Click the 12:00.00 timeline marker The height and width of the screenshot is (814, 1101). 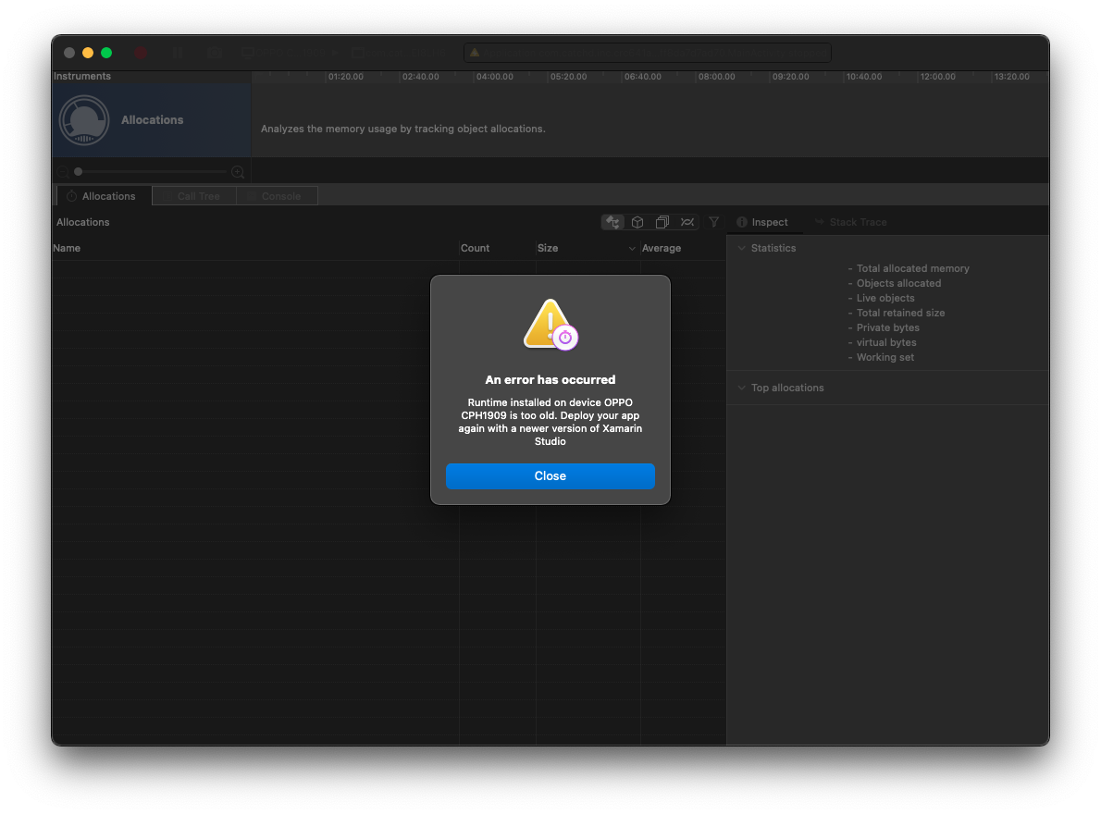[937, 77]
